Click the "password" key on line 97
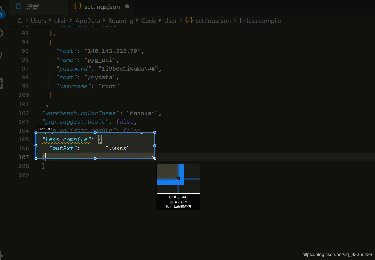The image size is (375, 260). (x=74, y=69)
